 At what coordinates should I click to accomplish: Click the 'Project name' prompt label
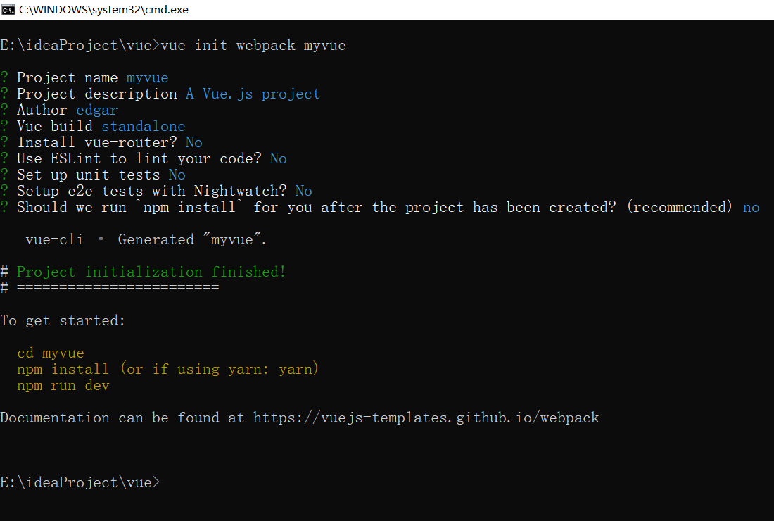(x=67, y=77)
